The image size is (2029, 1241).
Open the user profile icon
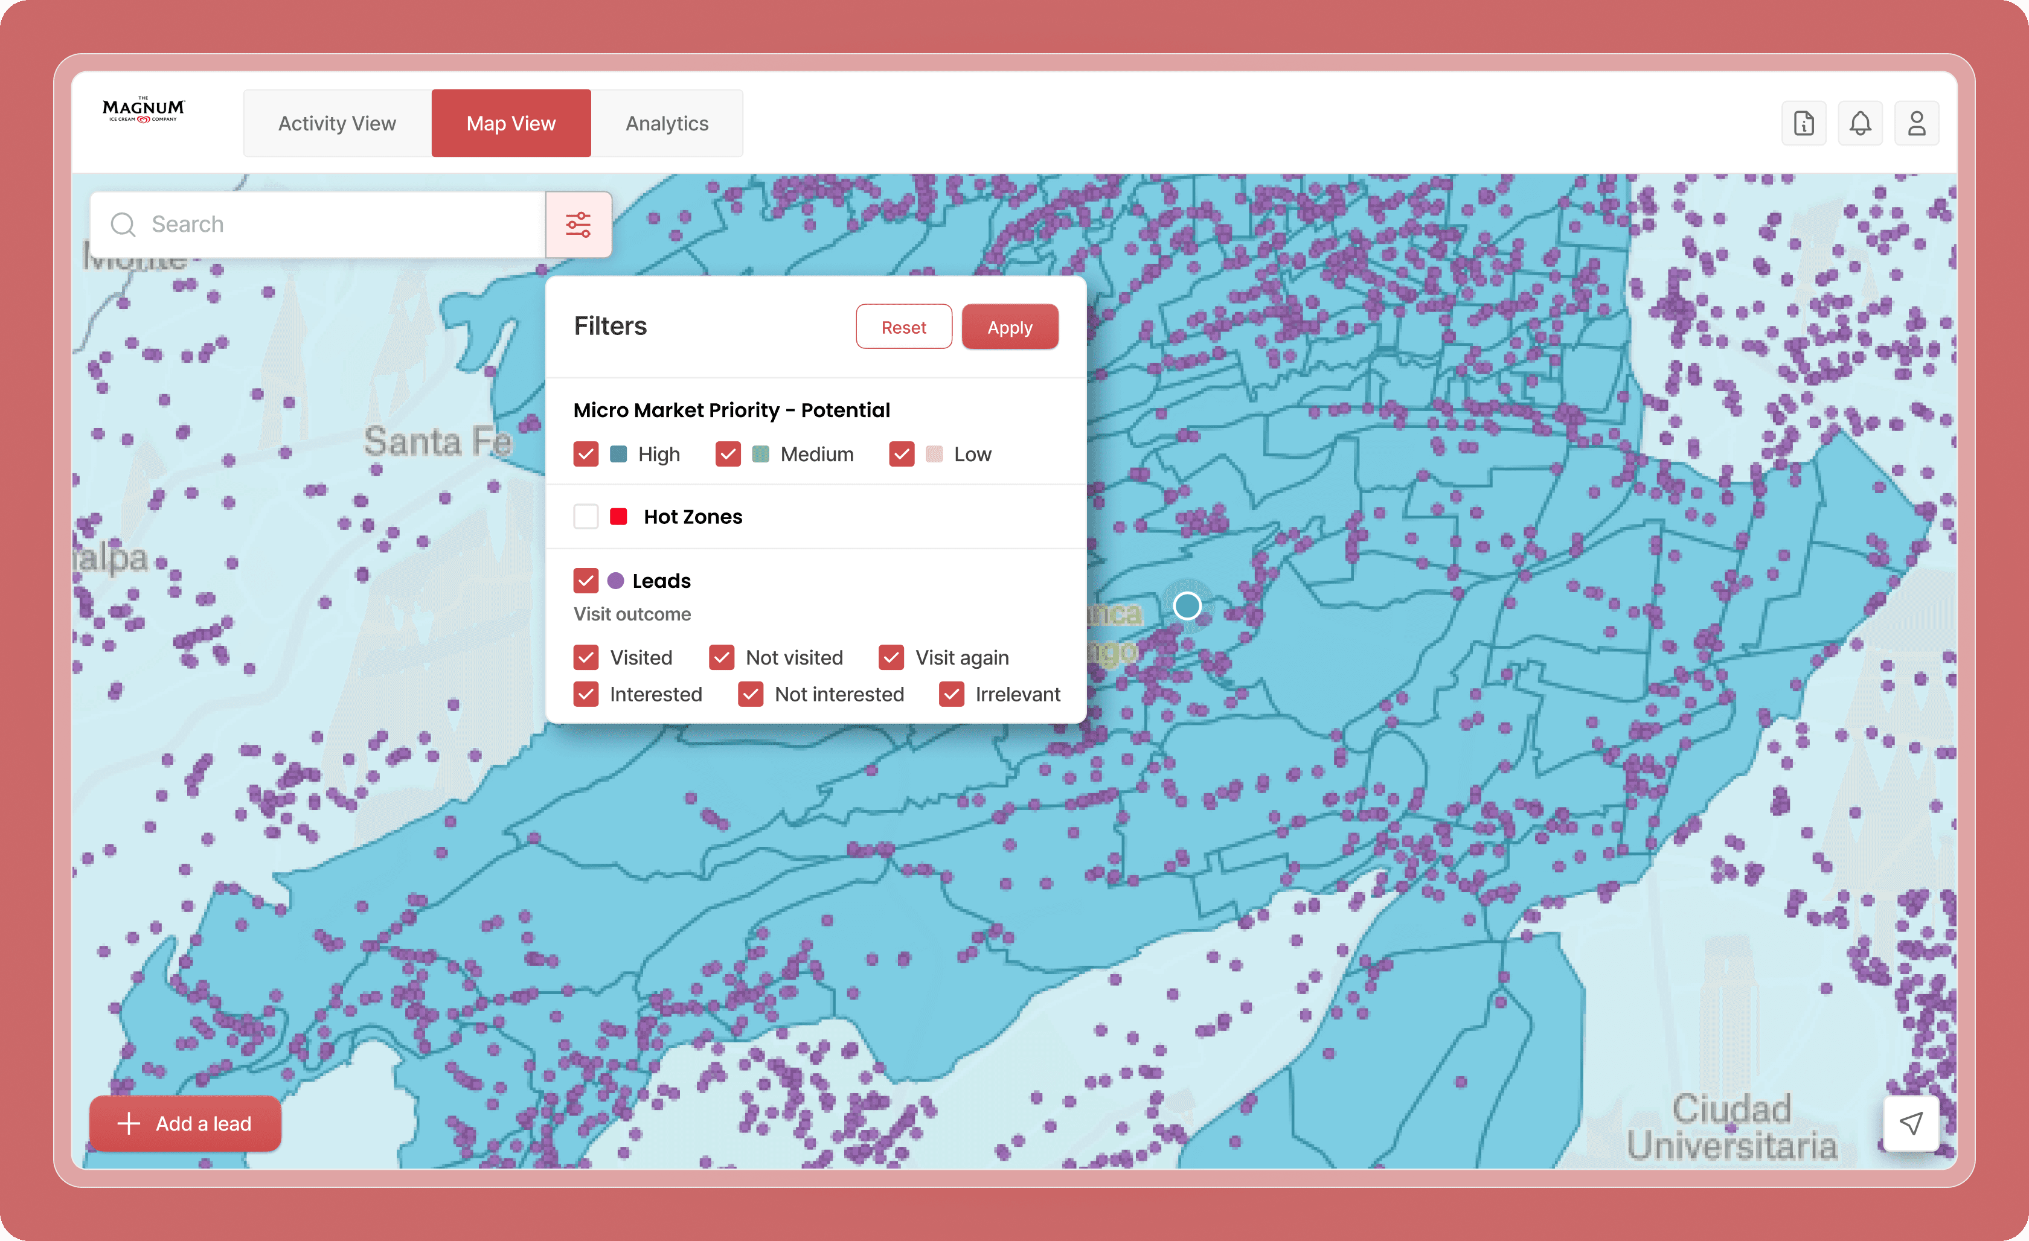click(x=1916, y=124)
